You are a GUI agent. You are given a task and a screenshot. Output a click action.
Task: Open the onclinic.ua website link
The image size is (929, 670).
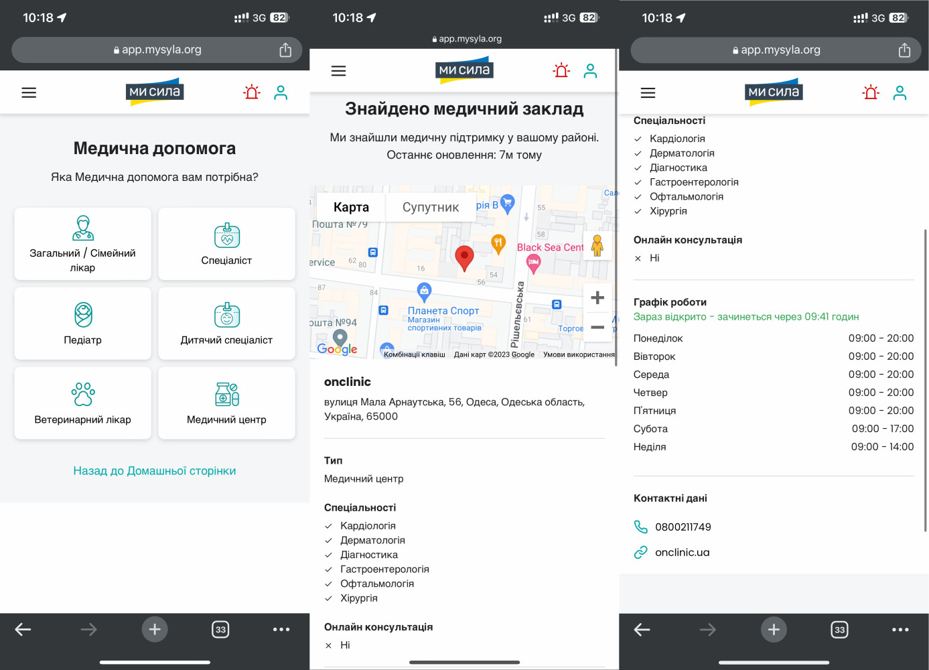point(682,552)
